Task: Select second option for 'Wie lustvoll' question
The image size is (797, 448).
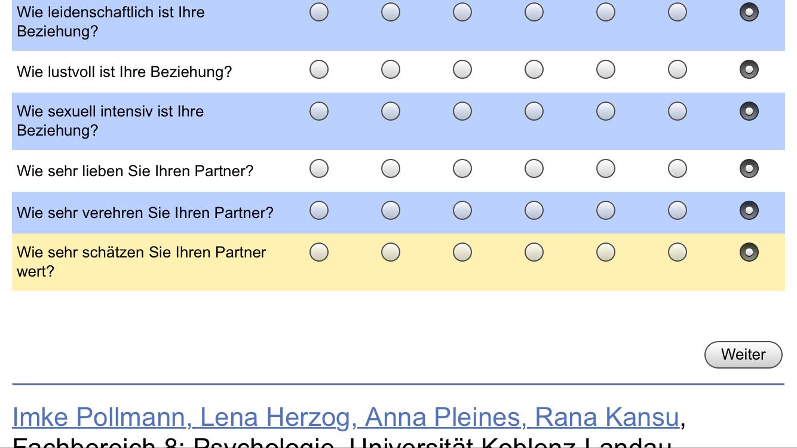Action: click(x=391, y=70)
